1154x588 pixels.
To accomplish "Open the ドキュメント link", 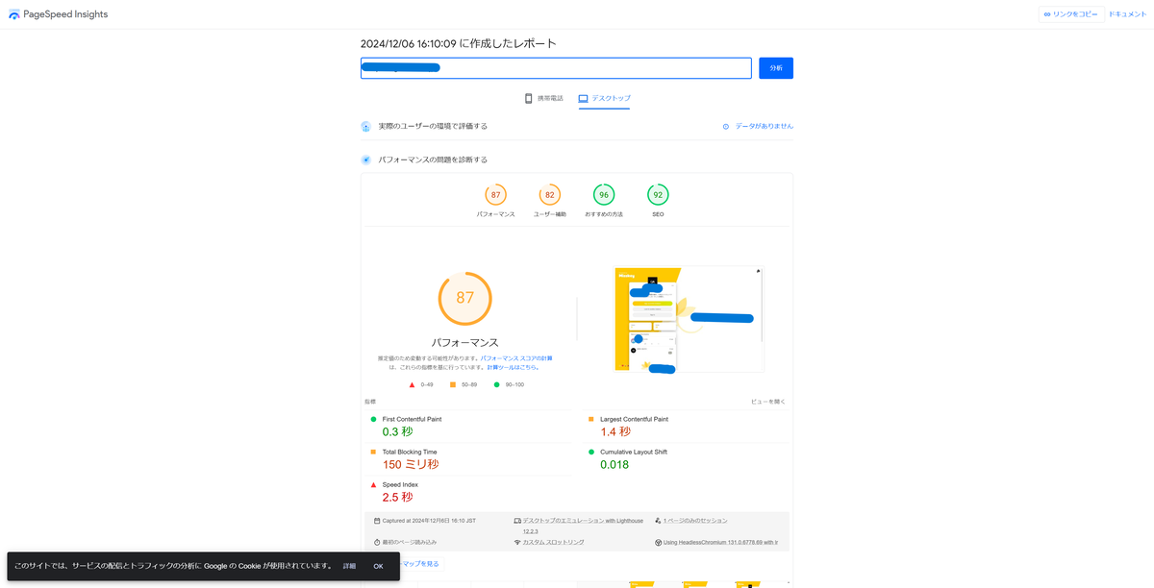I will click(1127, 14).
